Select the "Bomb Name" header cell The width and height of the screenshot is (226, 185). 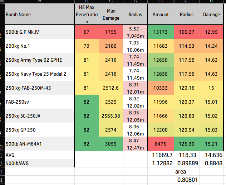click(39, 15)
